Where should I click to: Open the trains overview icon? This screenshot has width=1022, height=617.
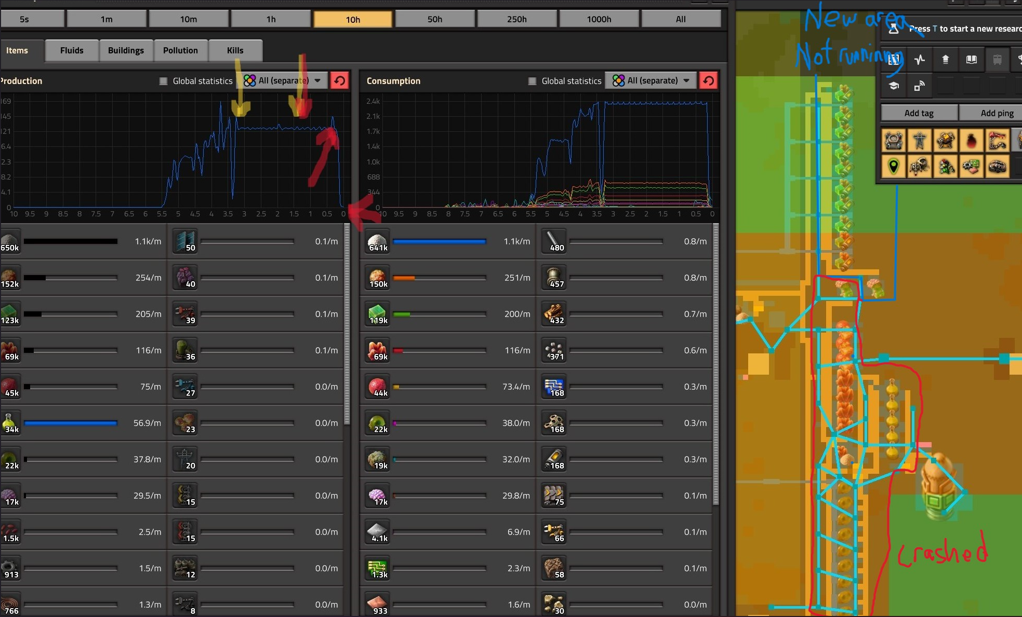(998, 59)
